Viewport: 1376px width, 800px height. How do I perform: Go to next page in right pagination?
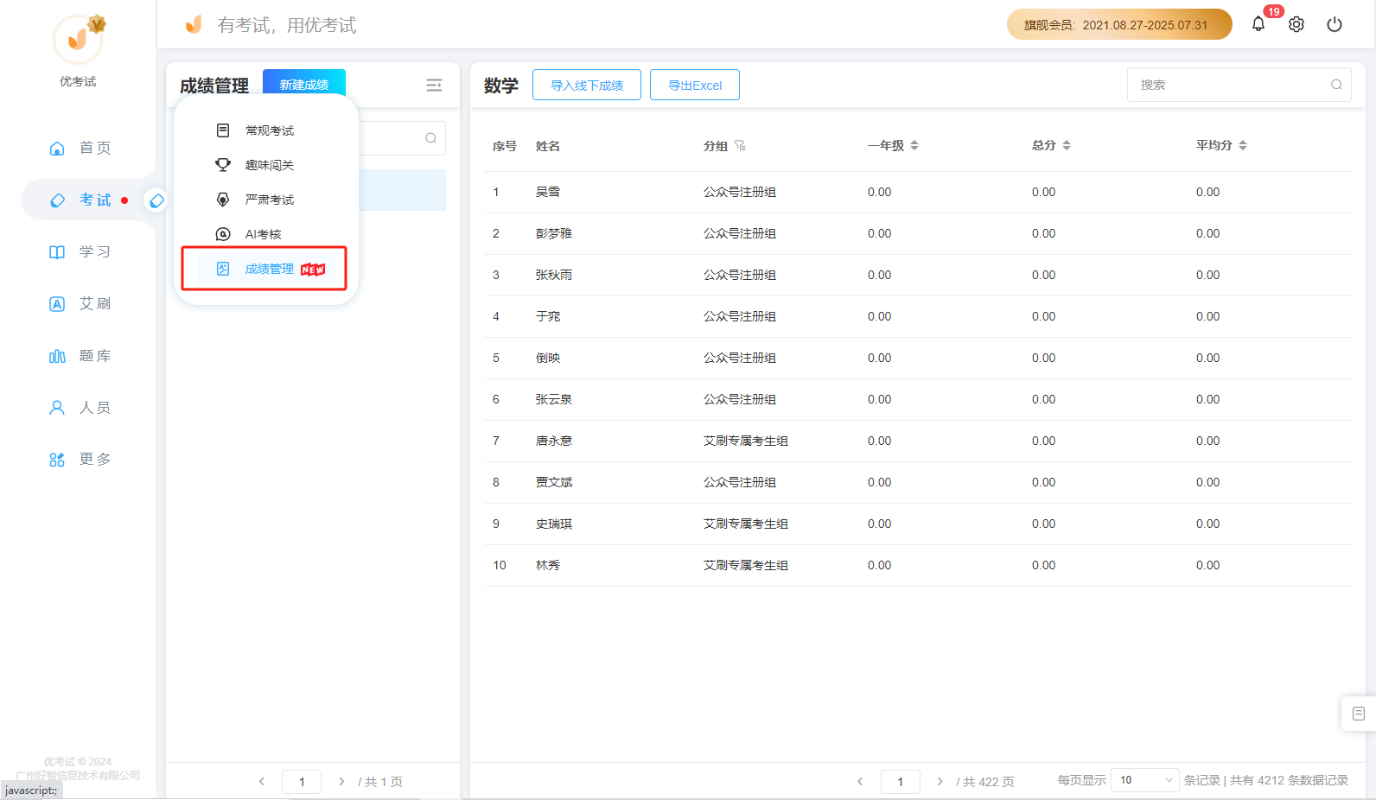point(940,781)
